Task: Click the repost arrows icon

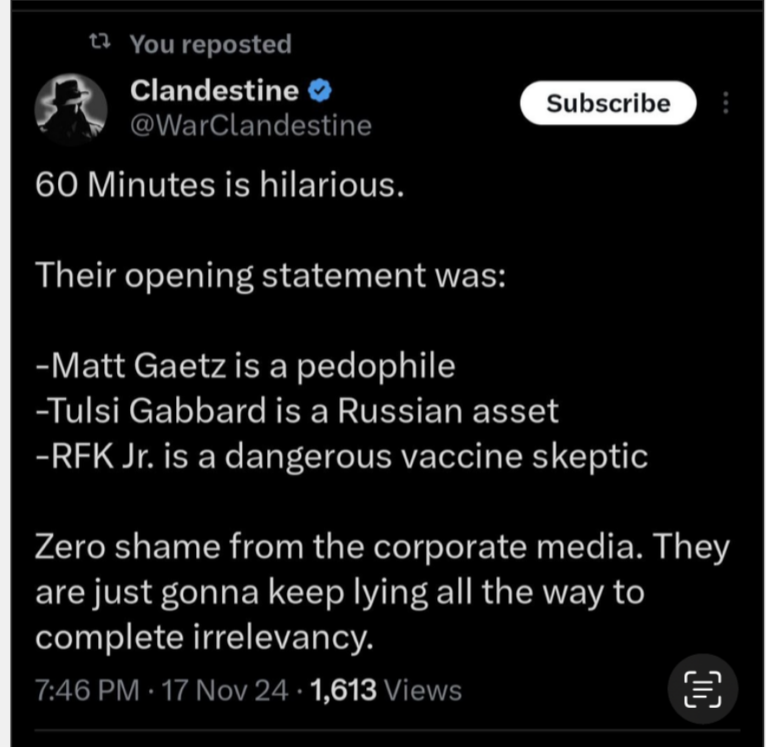Action: [101, 43]
